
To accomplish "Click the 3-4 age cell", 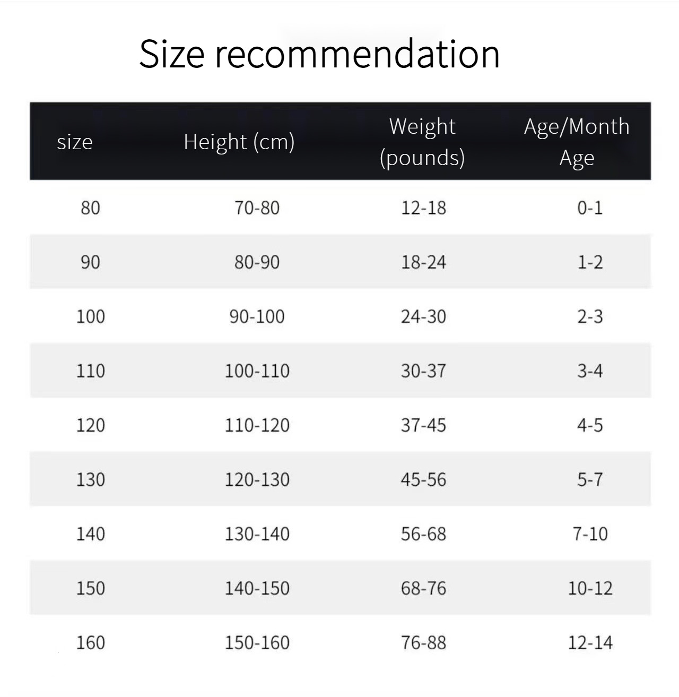I will (590, 371).
